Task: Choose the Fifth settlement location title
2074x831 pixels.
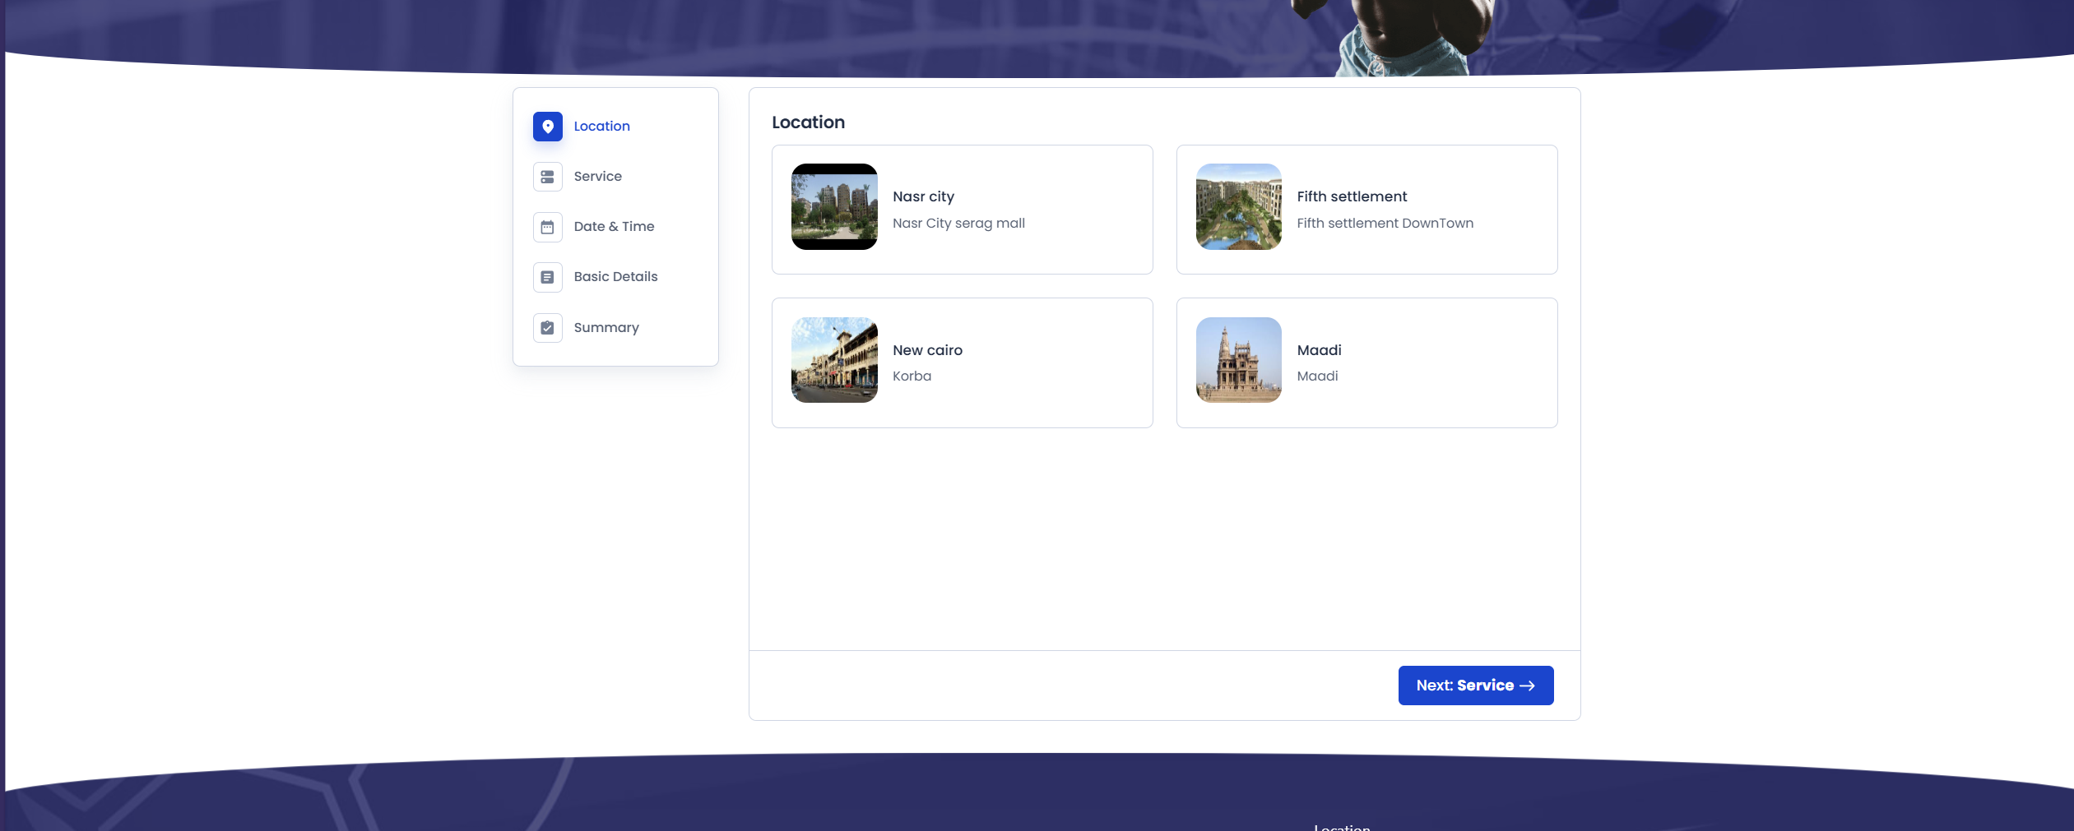Action: point(1352,197)
